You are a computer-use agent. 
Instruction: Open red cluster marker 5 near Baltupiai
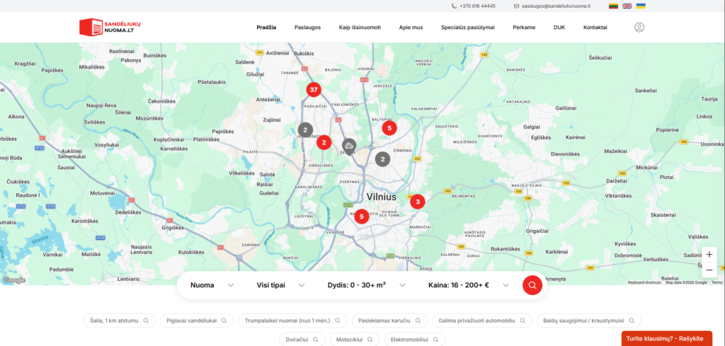point(389,128)
